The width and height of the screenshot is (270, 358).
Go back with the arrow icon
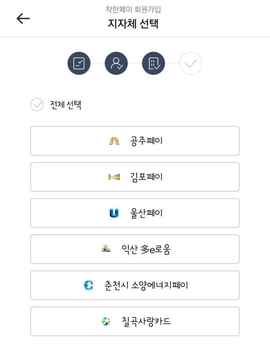(x=23, y=18)
